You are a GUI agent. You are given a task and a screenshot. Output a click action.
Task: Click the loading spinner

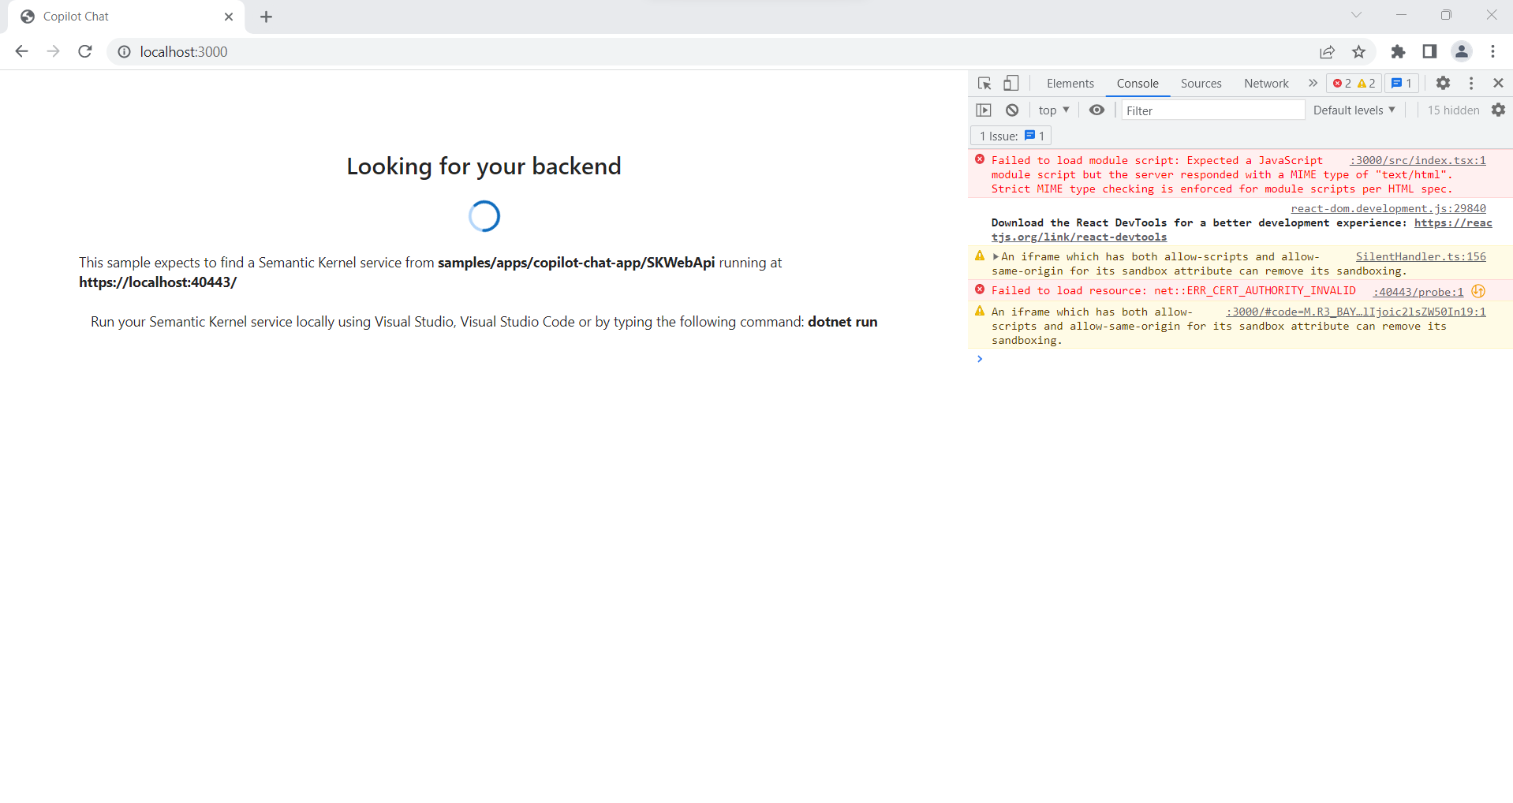click(484, 215)
